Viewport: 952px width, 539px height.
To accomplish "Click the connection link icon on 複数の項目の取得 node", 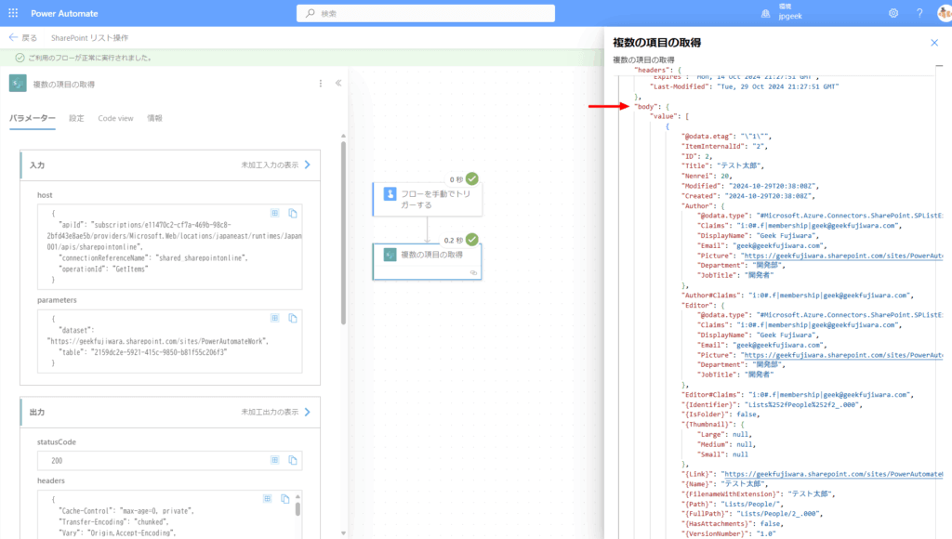I will click(x=473, y=273).
